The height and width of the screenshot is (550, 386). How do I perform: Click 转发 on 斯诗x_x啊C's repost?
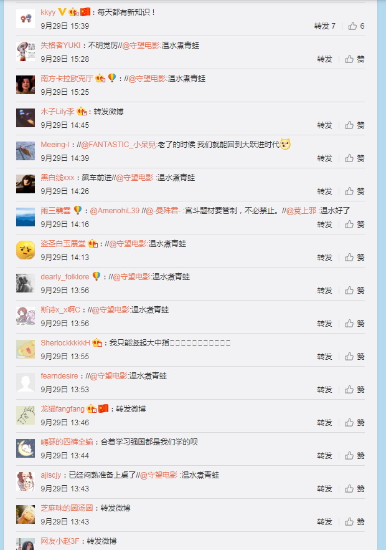[324, 324]
